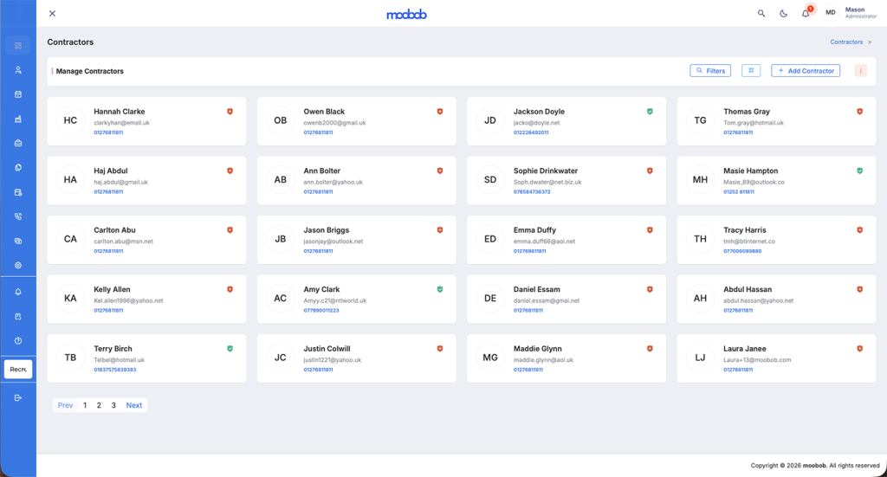Click Jackson Doyle's green verified shield
Screen dimensions: 887x477
click(x=650, y=112)
